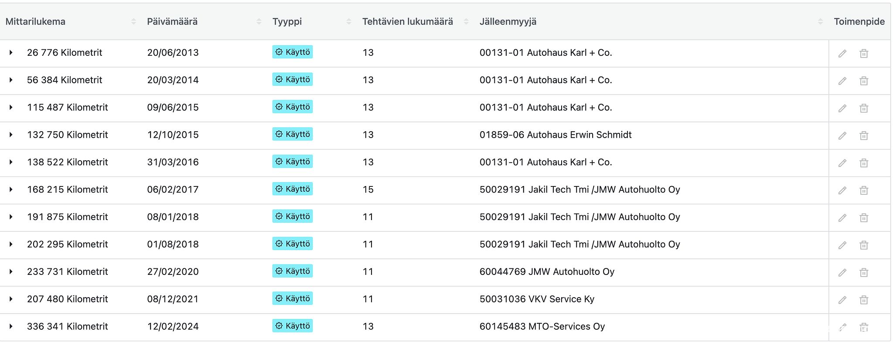Screen dimensions: 893x342
Task: Delete the 56 384 Kilometrit entry
Action: [864, 81]
